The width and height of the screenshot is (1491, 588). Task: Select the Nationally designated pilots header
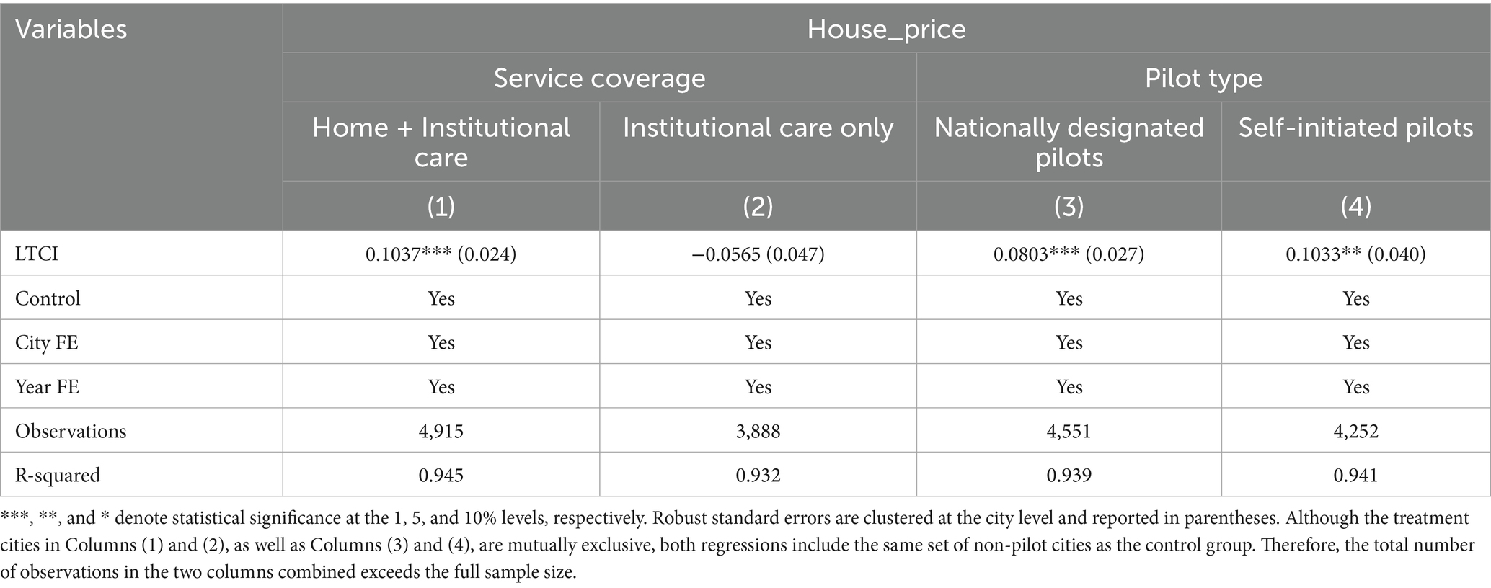[x=1069, y=142]
